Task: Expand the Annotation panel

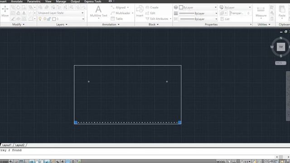Action: click(x=111, y=24)
